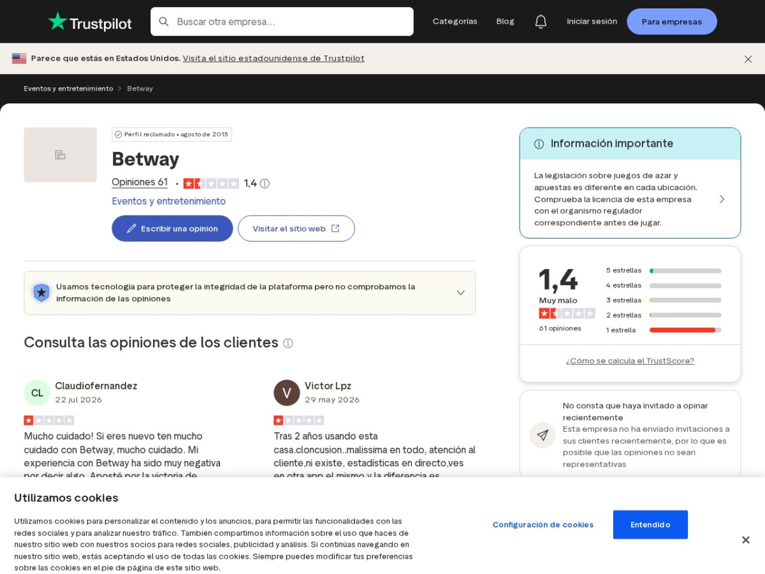Screen dimensions: 765x574
Task: Click star rating beside Opiniones 61
Action: pos(211,184)
